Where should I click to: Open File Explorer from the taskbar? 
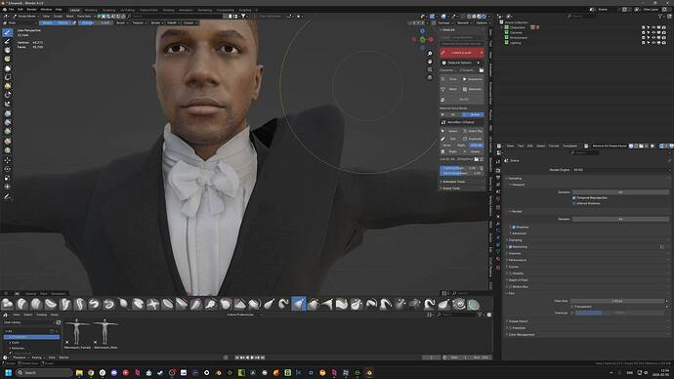click(x=79, y=372)
